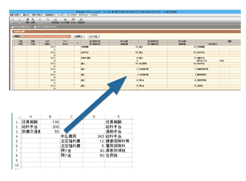Click the タイプ column header

click(x=65, y=41)
